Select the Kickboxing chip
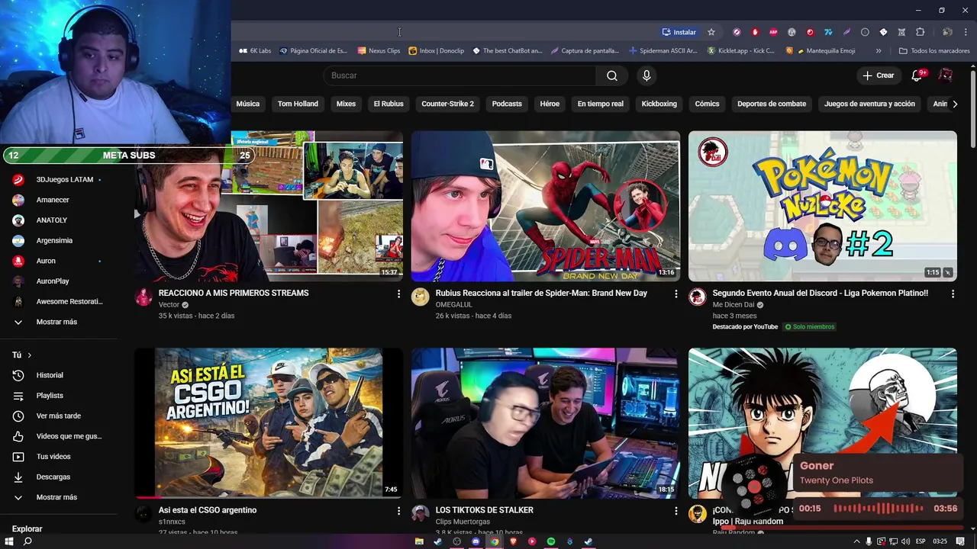 [659, 104]
